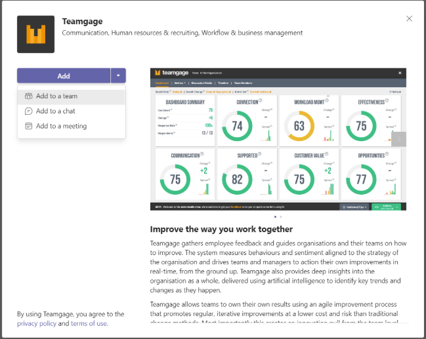The width and height of the screenshot is (426, 339).
Task: Click the Teamgage app logo icon
Action: 35,34
